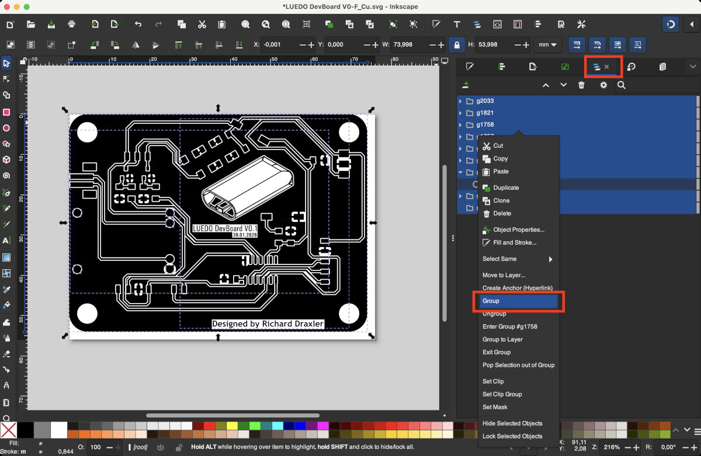The height and width of the screenshot is (456, 701).
Task: Delete layer with trash icon in panel
Action: (x=581, y=85)
